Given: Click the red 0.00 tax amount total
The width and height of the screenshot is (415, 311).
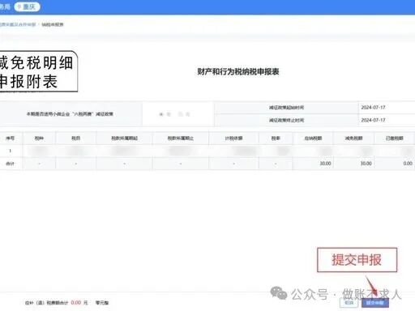Looking at the screenshot, I should (76, 303).
